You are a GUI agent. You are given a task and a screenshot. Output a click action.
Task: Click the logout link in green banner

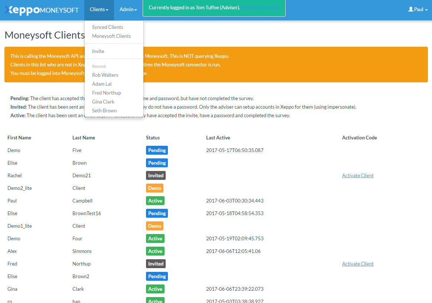click(x=260, y=7)
